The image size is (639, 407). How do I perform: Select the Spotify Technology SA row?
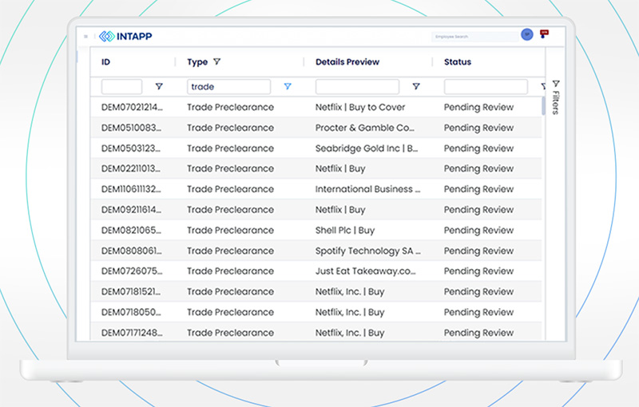pos(367,251)
